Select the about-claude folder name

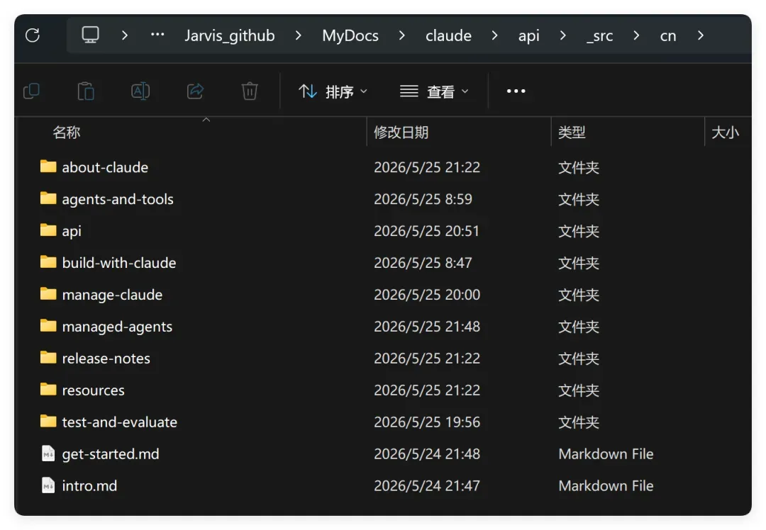[x=105, y=167]
